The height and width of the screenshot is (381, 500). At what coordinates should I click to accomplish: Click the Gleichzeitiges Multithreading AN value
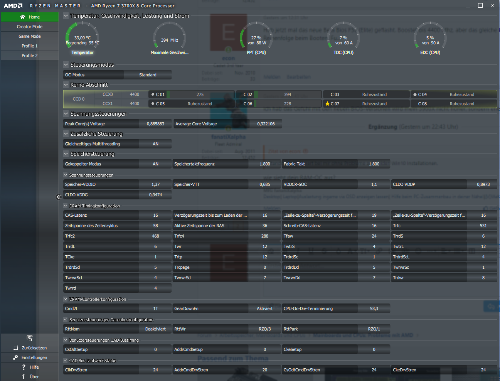point(155,144)
